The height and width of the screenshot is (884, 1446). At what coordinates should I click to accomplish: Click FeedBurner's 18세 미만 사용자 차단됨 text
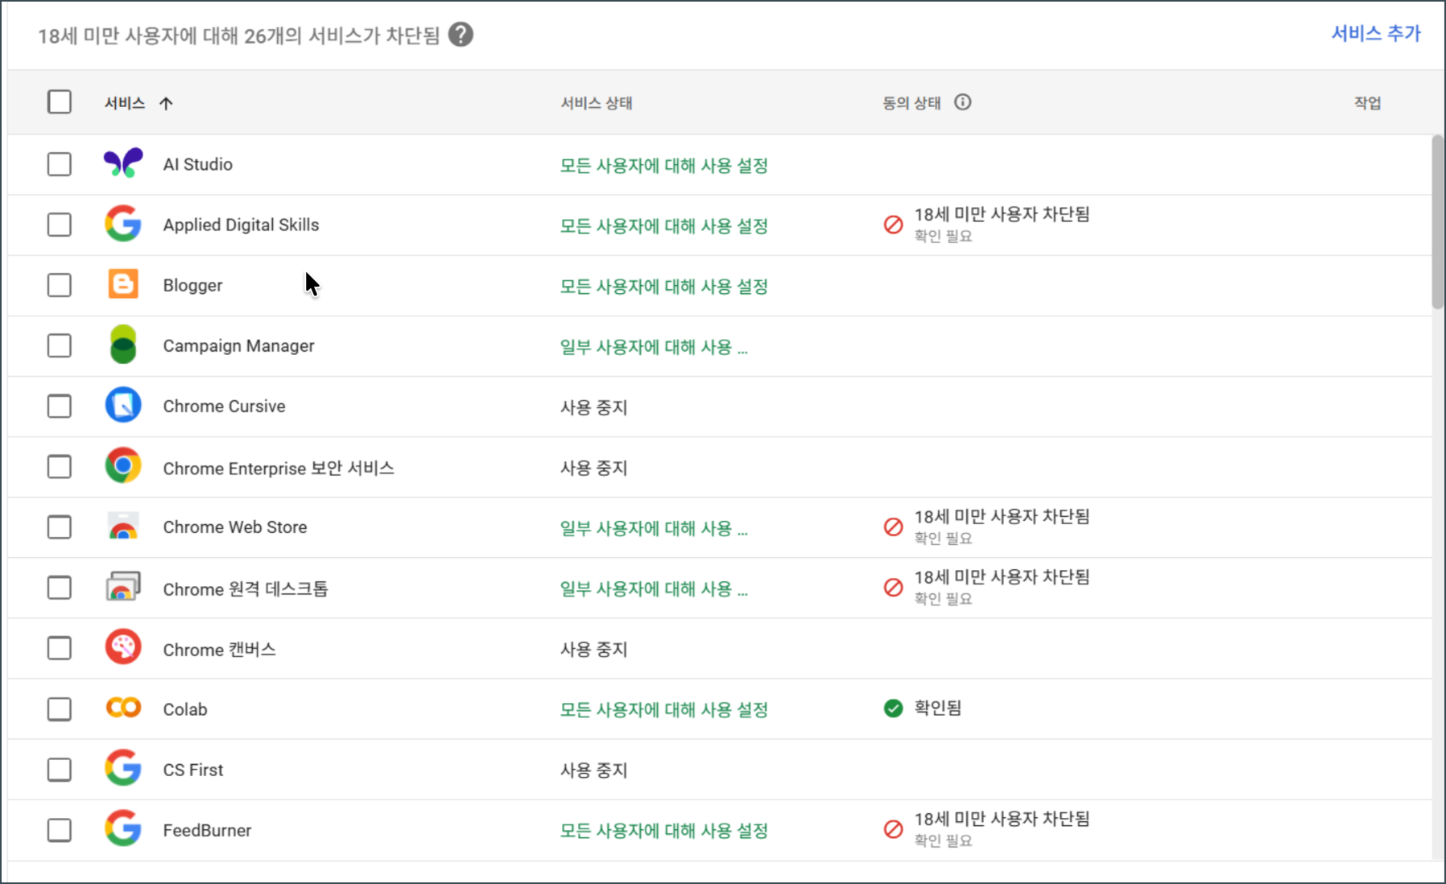[x=1002, y=819]
